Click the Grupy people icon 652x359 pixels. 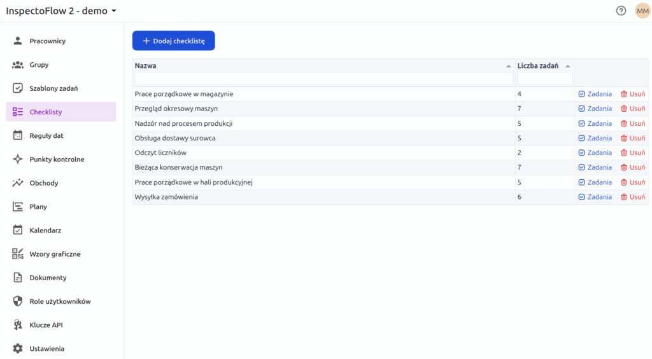(x=17, y=64)
